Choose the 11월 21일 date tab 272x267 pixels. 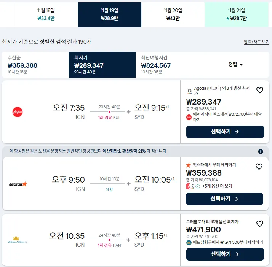coord(237,14)
